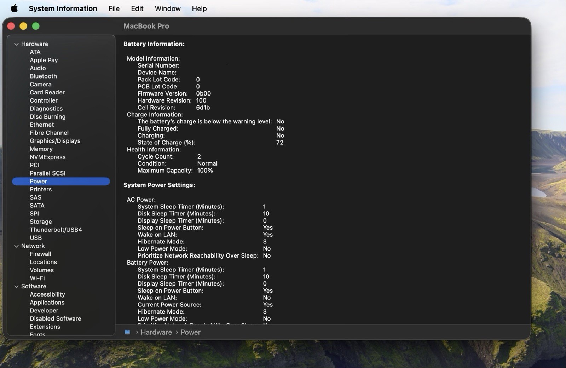The height and width of the screenshot is (368, 566).
Task: Select NVMExpress in the sidebar
Action: [x=48, y=157]
